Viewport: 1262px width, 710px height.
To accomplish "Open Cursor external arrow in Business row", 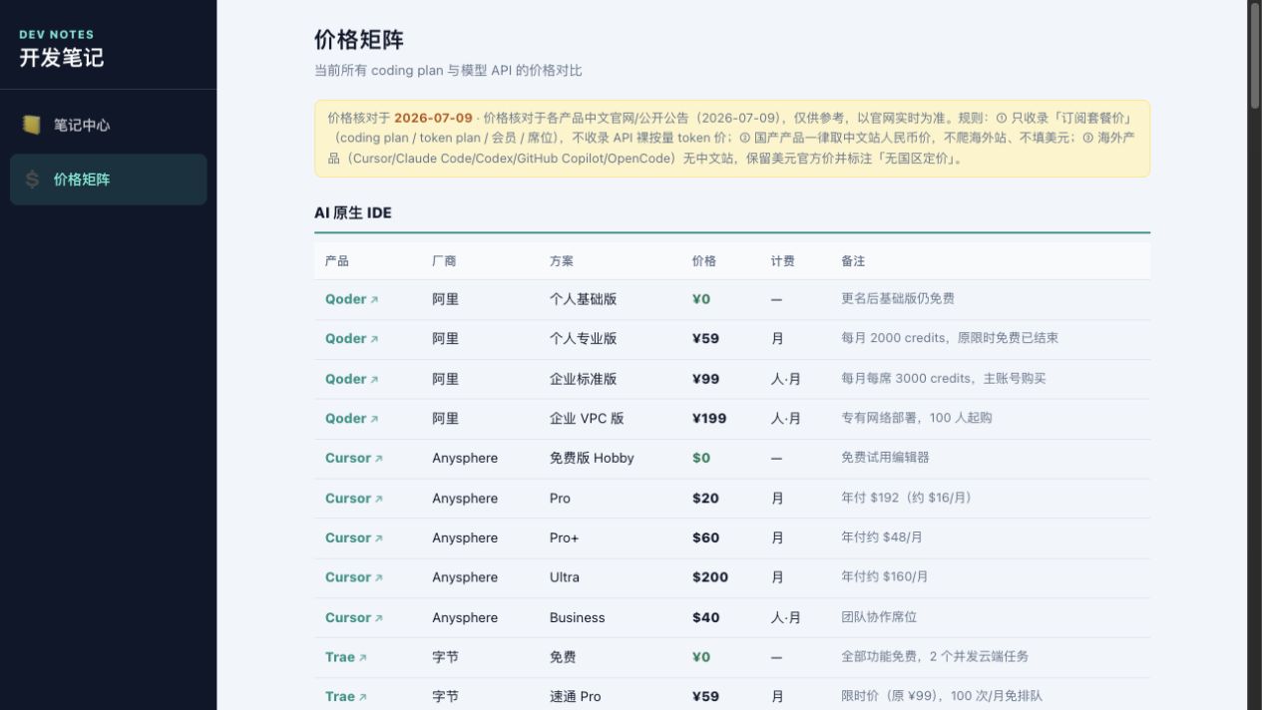I will 378,618.
